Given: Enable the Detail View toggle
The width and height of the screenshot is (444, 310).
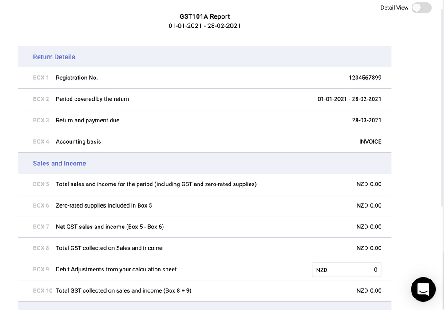Looking at the screenshot, I should tap(421, 8).
